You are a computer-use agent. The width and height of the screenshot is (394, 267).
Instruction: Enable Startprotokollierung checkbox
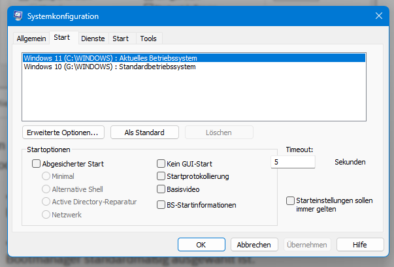[x=161, y=176]
